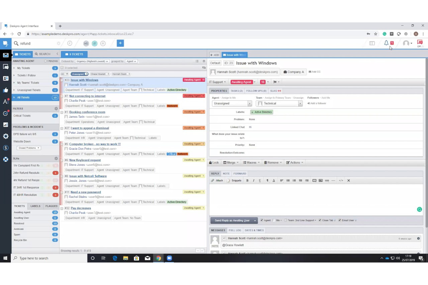The image size is (428, 285).
Task: Open the FORWARD tab in reply area
Action: pyautogui.click(x=240, y=174)
